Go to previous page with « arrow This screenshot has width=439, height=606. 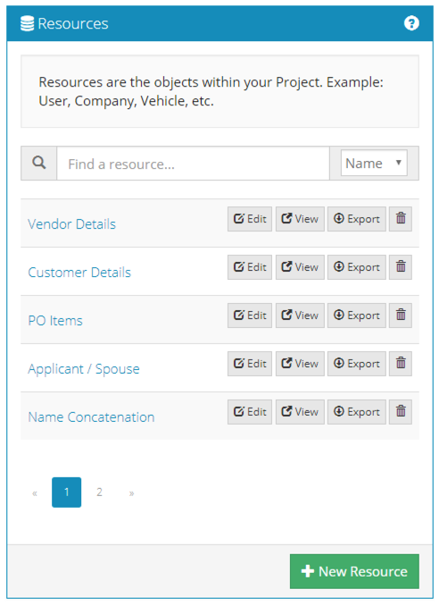coord(35,492)
